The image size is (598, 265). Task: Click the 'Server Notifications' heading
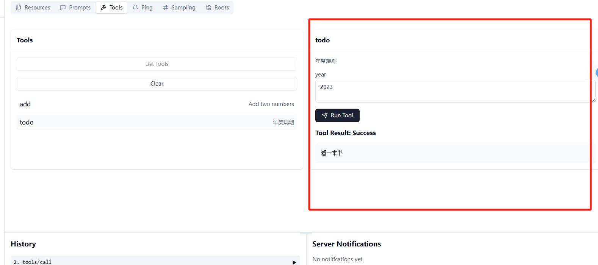[347, 244]
